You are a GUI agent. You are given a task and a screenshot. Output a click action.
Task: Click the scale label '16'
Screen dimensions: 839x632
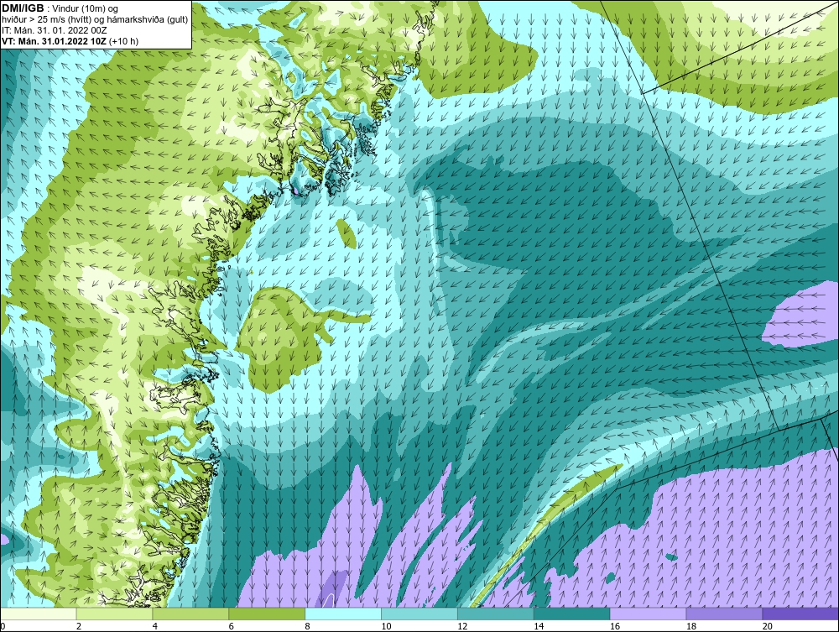pos(615,626)
